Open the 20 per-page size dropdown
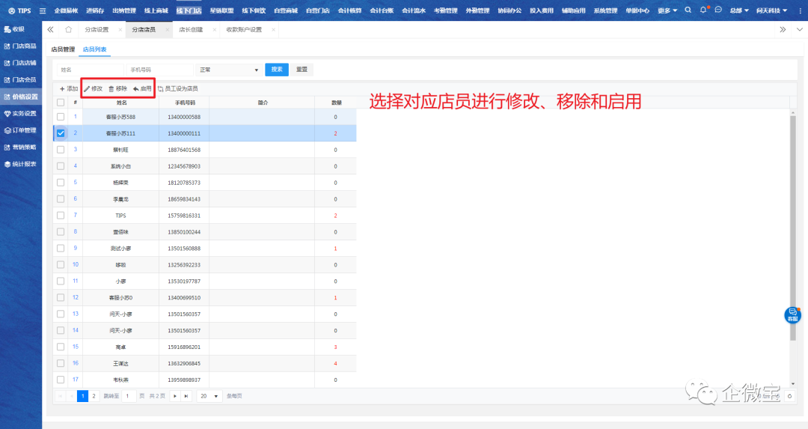 (209, 396)
